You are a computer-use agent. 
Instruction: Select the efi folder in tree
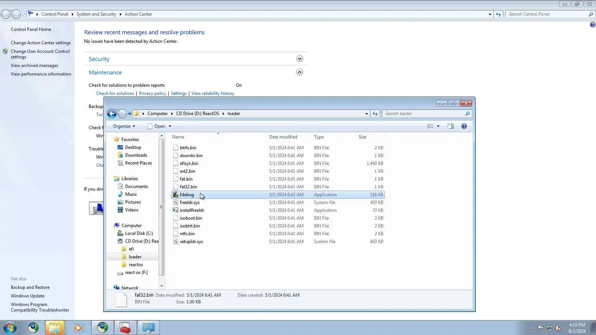pyautogui.click(x=131, y=249)
